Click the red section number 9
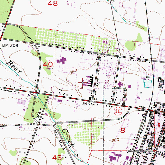 tap(159, 125)
